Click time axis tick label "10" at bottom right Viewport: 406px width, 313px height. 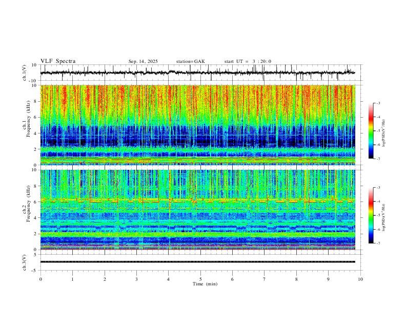360,279
